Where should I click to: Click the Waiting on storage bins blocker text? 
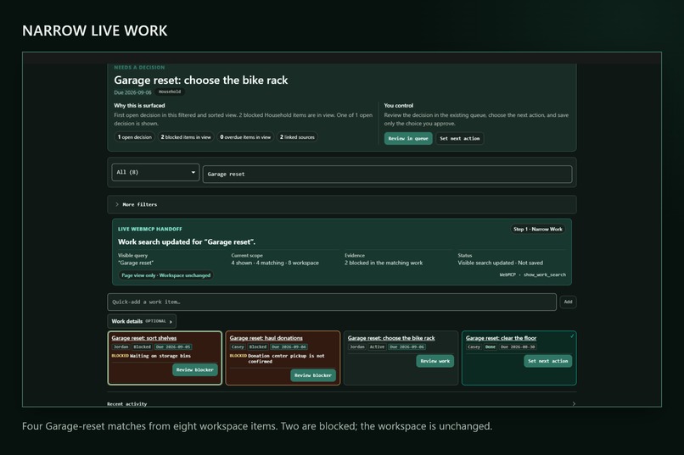tap(160, 356)
